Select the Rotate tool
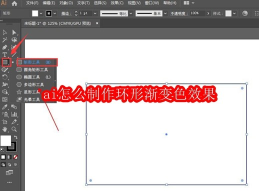This screenshot has width=259, height=191. click(x=4, y=77)
